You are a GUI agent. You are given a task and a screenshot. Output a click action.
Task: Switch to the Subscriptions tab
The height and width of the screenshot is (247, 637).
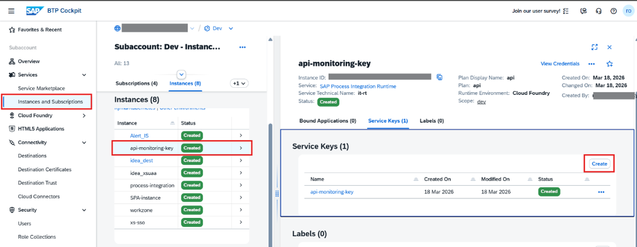[136, 83]
